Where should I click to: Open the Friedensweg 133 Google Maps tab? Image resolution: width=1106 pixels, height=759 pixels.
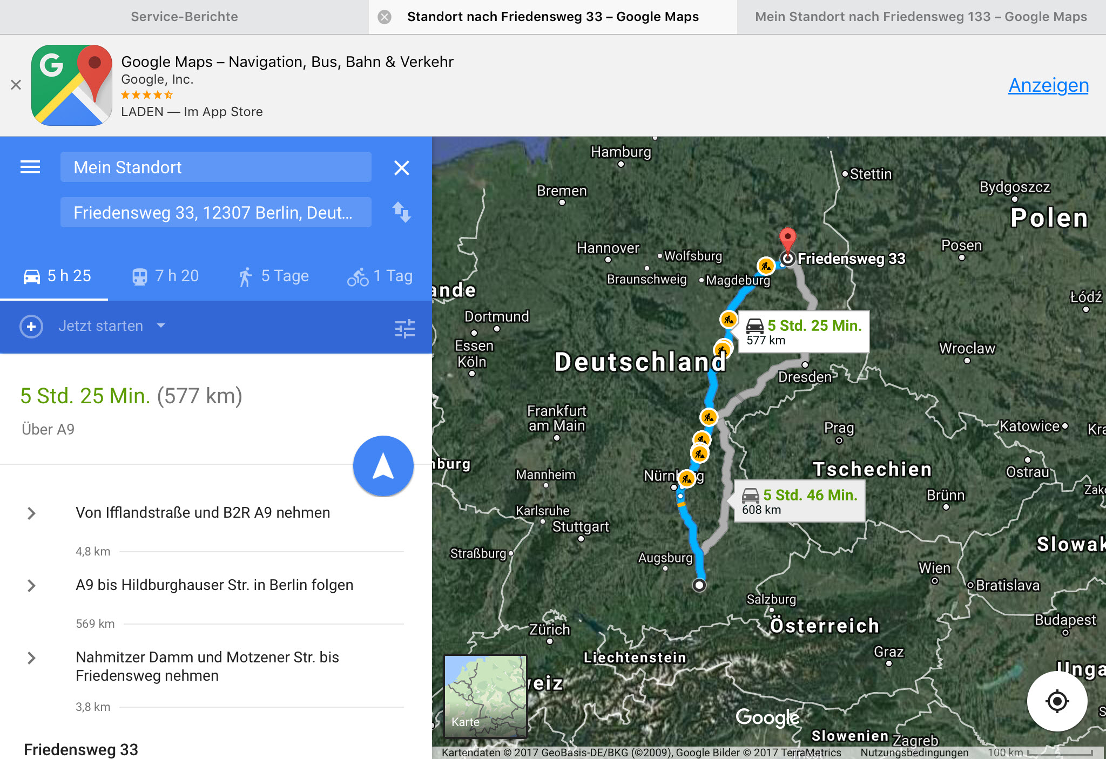tap(920, 17)
